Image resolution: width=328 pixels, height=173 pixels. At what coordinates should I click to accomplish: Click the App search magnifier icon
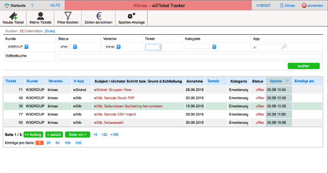click(284, 46)
